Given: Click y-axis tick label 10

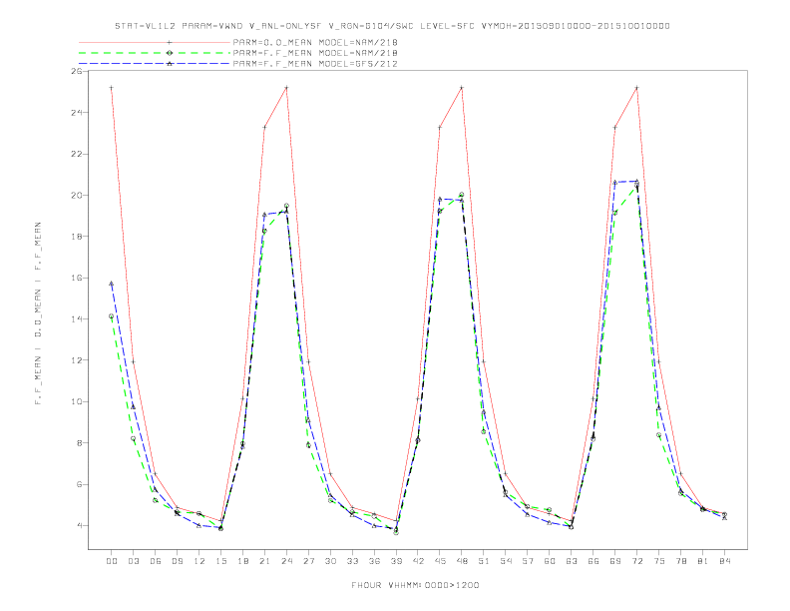Looking at the screenshot, I should click(77, 401).
